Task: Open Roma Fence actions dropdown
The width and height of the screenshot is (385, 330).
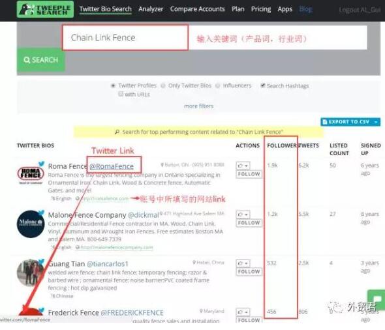Action: pyautogui.click(x=243, y=166)
